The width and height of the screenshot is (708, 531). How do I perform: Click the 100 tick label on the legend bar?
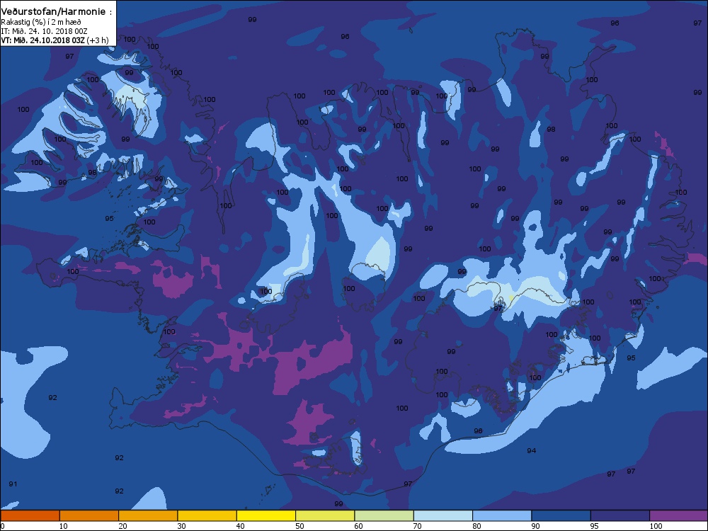pyautogui.click(x=656, y=526)
